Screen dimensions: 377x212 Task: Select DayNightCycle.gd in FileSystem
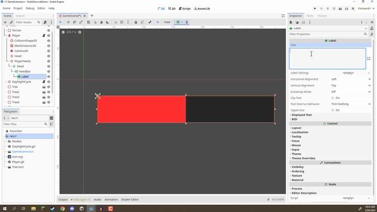24,147
